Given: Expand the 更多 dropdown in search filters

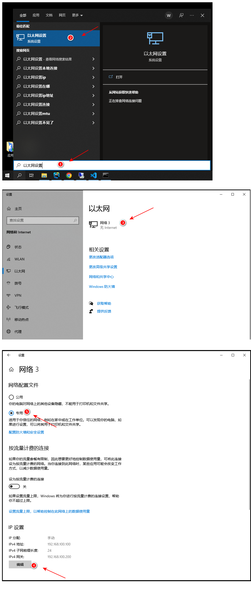Looking at the screenshot, I should pos(77,15).
